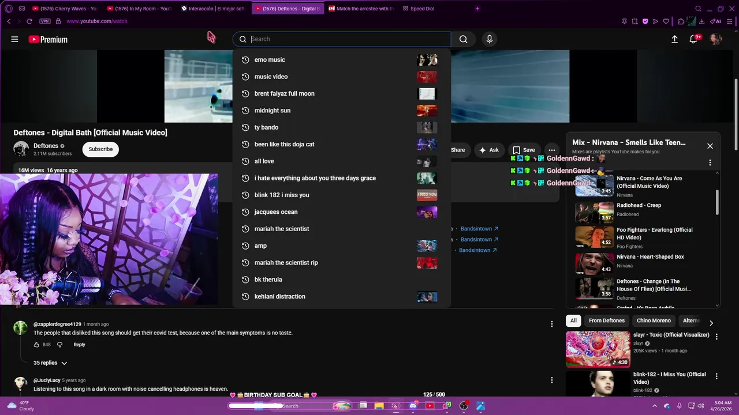Choose 'bk therula' search suggestion
This screenshot has height=415, width=739.
click(x=341, y=280)
